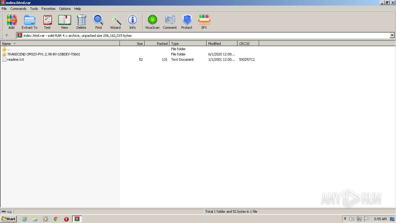
Task: Open the Find magnifier tool
Action: tap(98, 22)
